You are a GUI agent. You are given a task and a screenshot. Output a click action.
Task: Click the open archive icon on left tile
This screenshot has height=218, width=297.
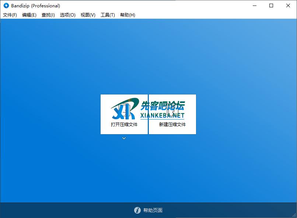point(124,110)
